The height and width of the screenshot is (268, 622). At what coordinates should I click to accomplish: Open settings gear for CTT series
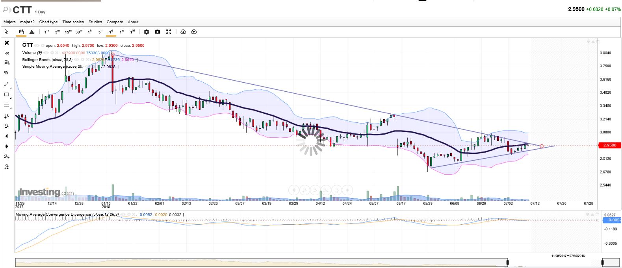pyautogui.click(x=43, y=46)
